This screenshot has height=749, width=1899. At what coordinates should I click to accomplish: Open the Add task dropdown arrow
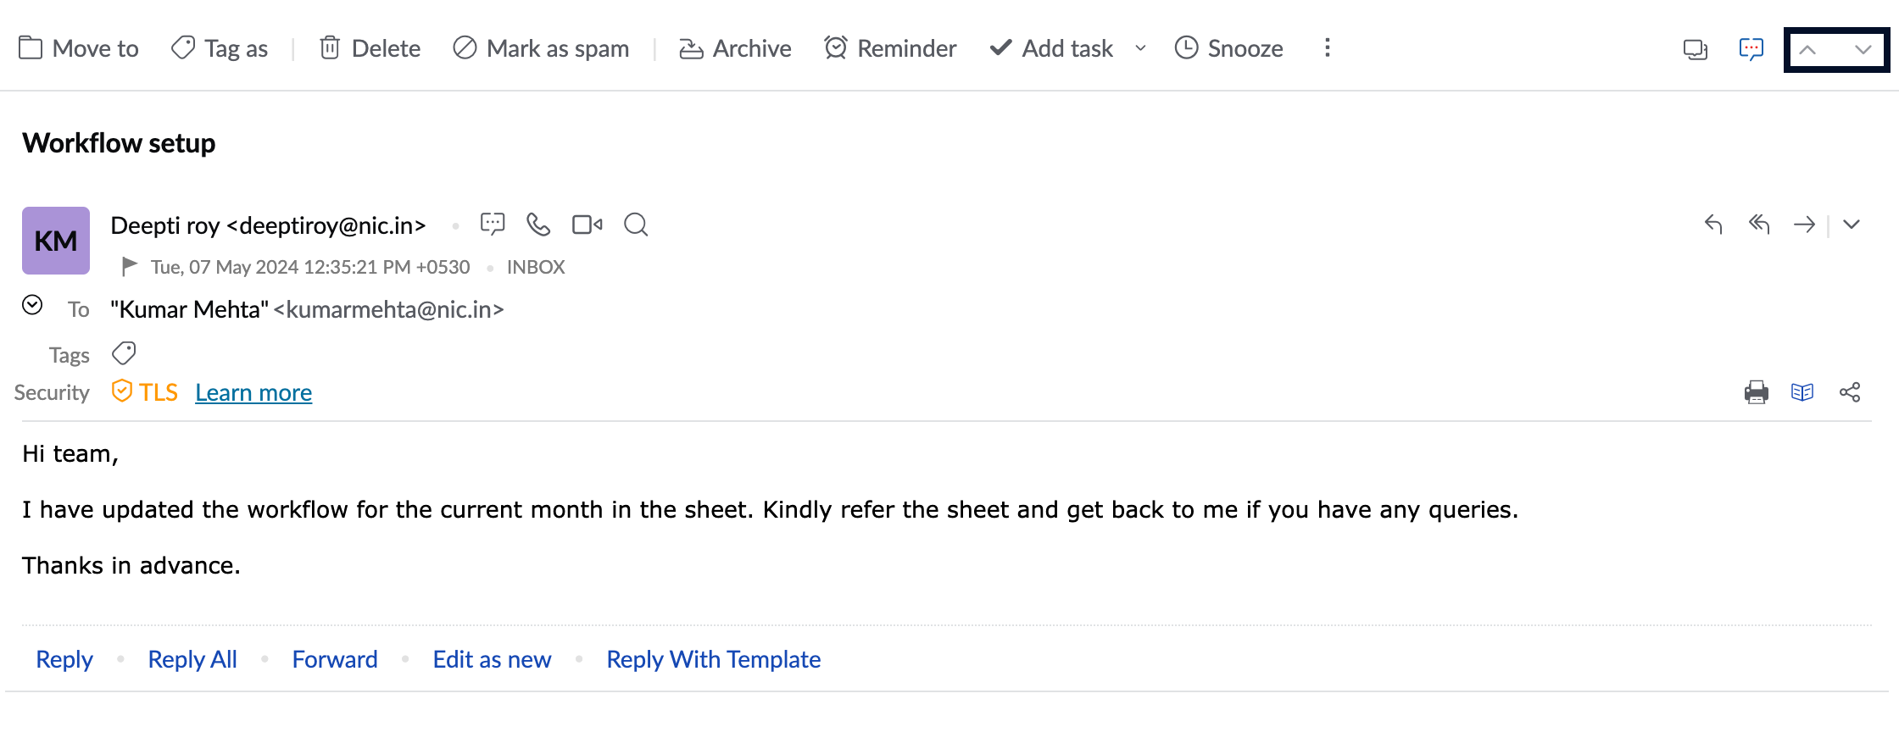pos(1141,48)
